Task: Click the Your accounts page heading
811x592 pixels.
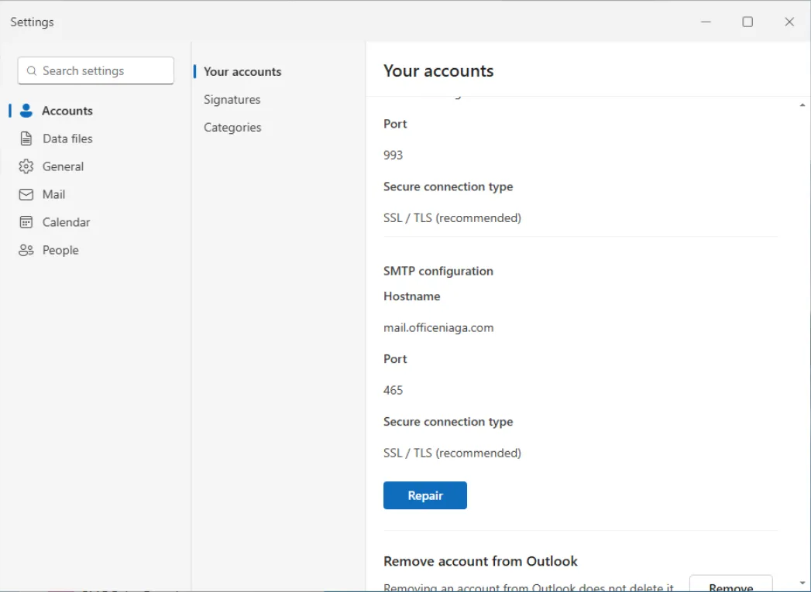Action: [438, 70]
